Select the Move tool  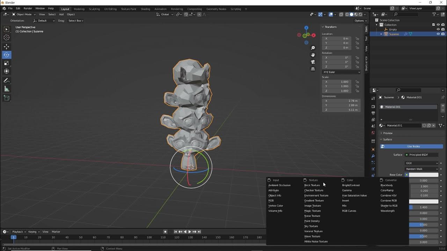pyautogui.click(x=6, y=46)
